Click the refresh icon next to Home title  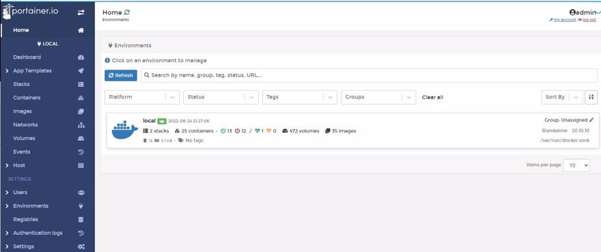pyautogui.click(x=127, y=13)
